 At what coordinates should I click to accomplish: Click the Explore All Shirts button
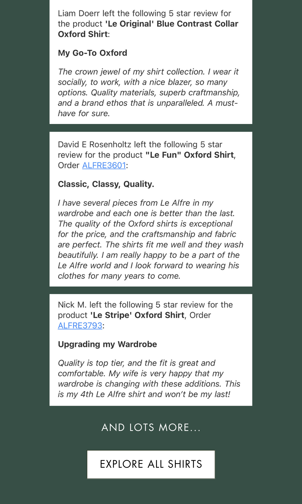point(151,464)
